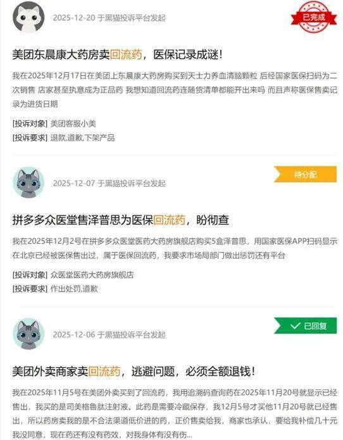Click the demand 退款,道歉,下架产品
Image resolution: width=343 pixels, height=440 pixels.
coord(82,138)
